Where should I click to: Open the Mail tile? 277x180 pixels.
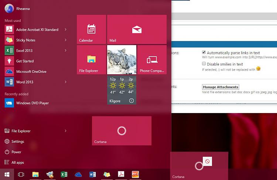pos(137,29)
